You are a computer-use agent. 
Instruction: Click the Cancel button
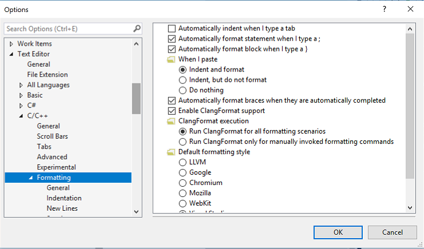392,232
